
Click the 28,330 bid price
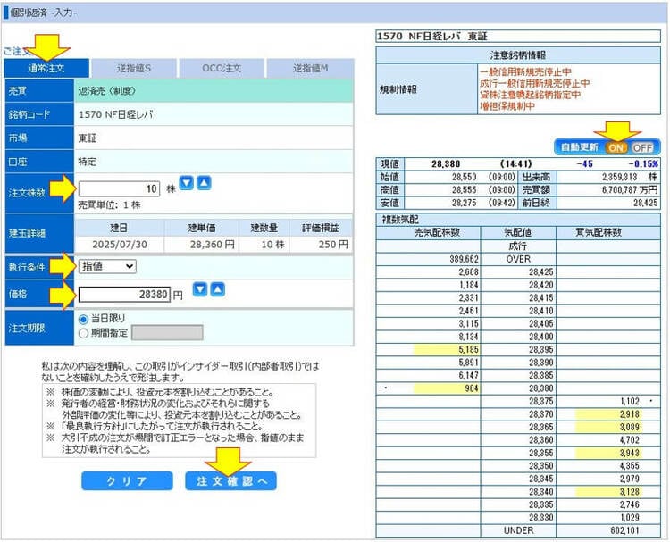tap(541, 517)
